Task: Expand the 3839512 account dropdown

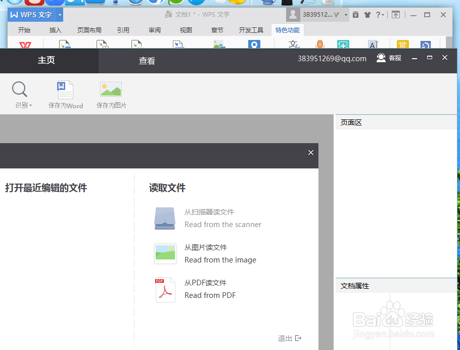Action: [x=346, y=15]
